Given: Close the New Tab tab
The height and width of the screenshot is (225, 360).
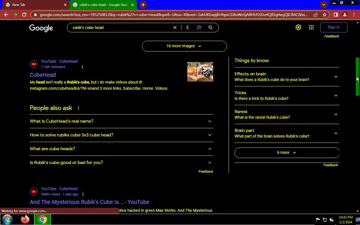Looking at the screenshot, I should point(65,5).
